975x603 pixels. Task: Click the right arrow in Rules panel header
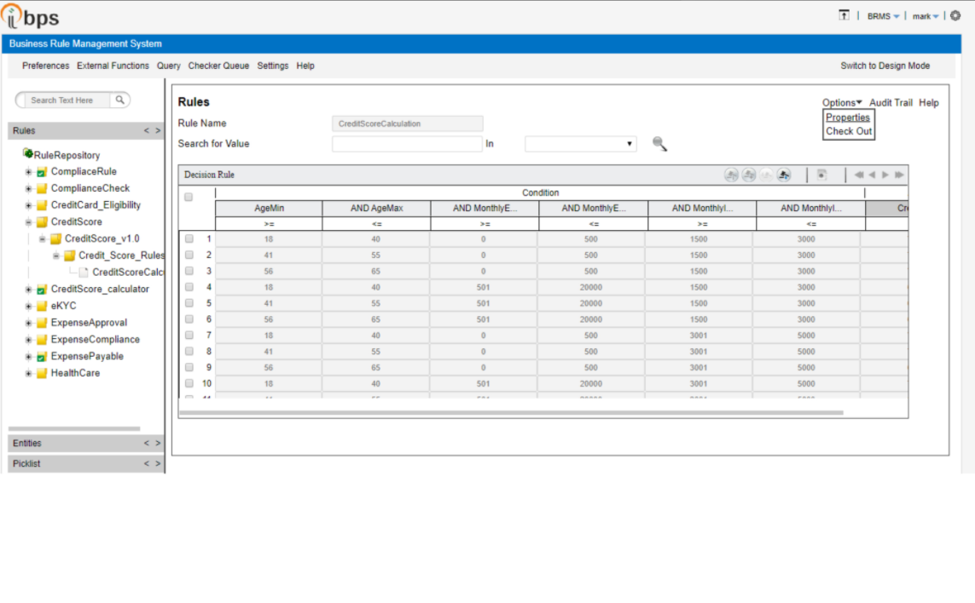158,130
